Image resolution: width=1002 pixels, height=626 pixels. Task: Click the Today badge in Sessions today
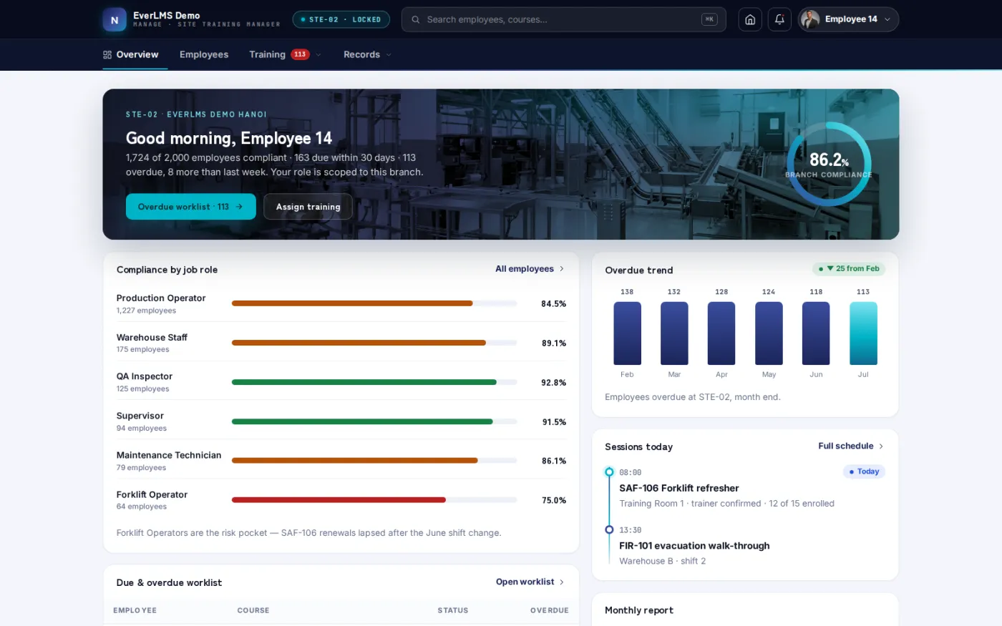pos(864,471)
